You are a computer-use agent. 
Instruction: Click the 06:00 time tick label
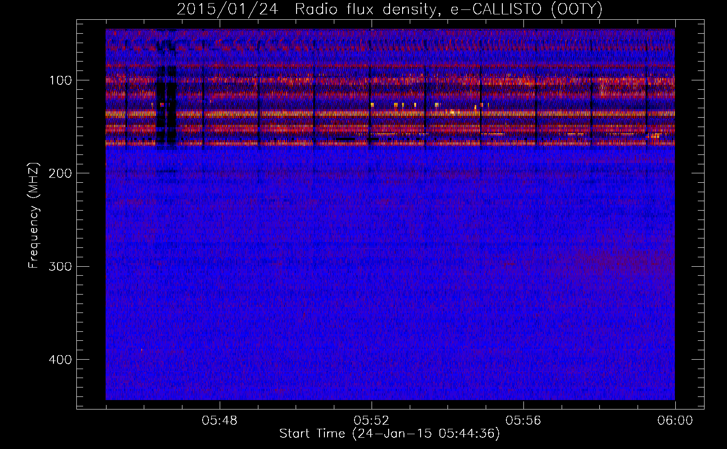675,421
